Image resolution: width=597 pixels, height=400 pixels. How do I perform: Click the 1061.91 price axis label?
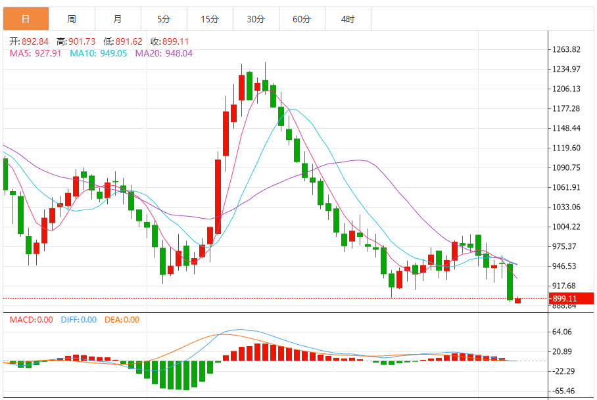(x=567, y=187)
